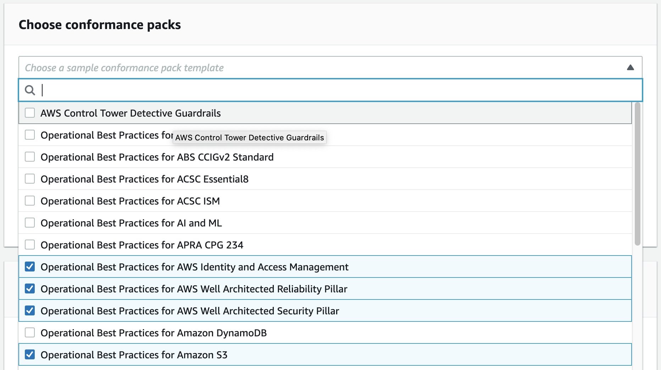Collapse the conformance pack template dropdown arrow
This screenshot has width=661, height=370.
pyautogui.click(x=630, y=67)
